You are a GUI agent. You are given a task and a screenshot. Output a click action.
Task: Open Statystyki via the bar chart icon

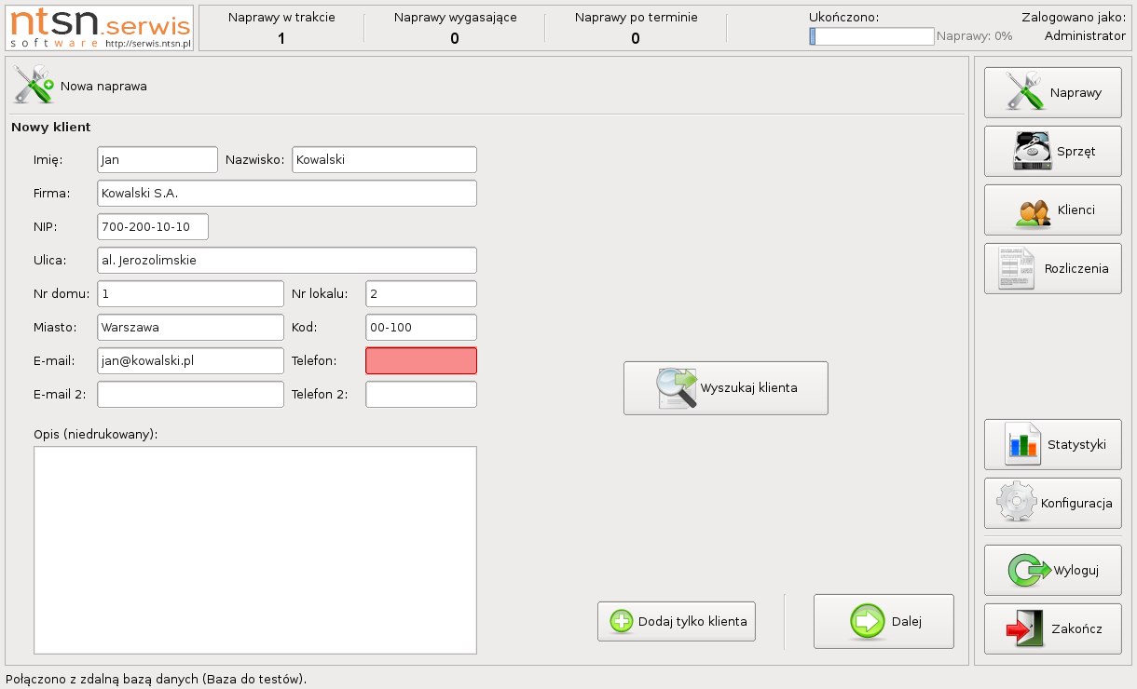1022,444
